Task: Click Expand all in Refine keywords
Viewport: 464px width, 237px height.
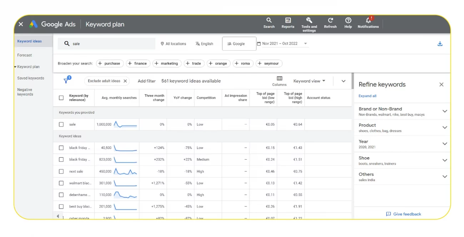Action: click(x=367, y=96)
